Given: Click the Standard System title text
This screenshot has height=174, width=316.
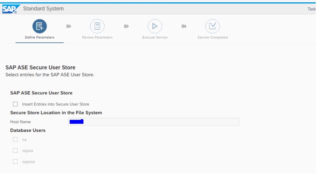Looking at the screenshot, I should click(x=43, y=9).
